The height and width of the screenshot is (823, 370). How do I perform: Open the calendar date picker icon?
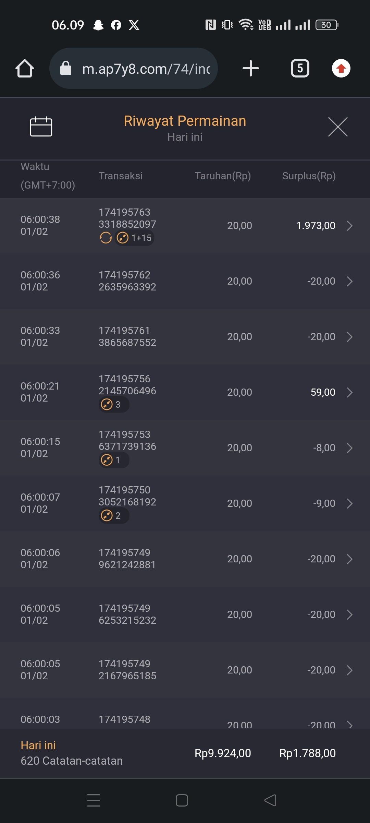point(41,127)
